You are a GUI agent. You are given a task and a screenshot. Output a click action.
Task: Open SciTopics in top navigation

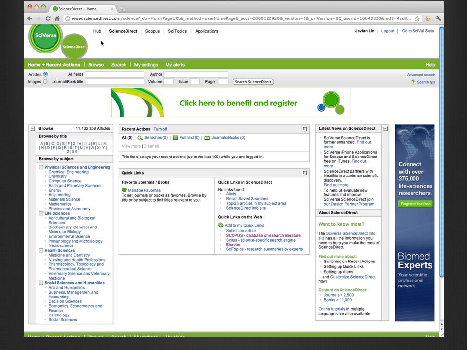point(177,31)
